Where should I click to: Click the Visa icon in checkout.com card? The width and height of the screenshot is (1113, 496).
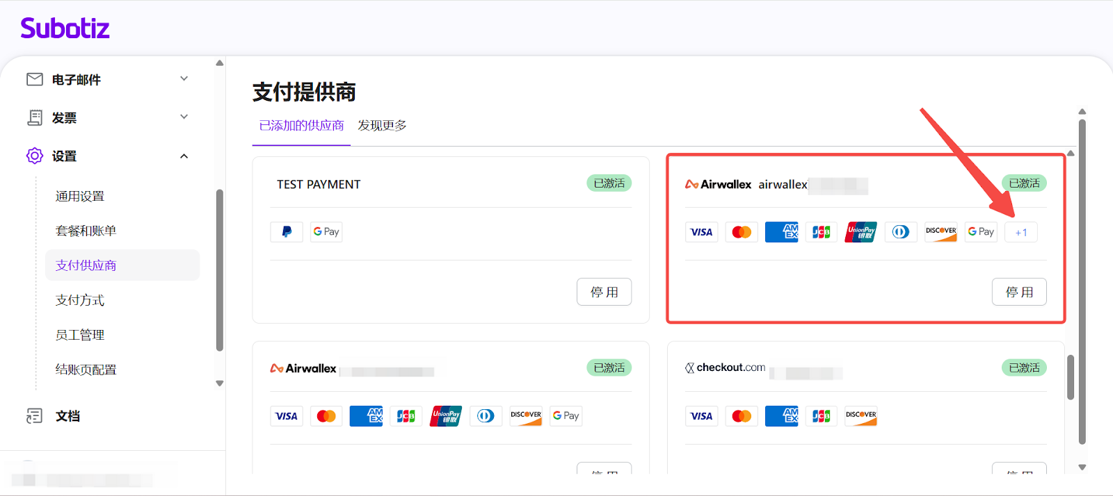coord(701,416)
